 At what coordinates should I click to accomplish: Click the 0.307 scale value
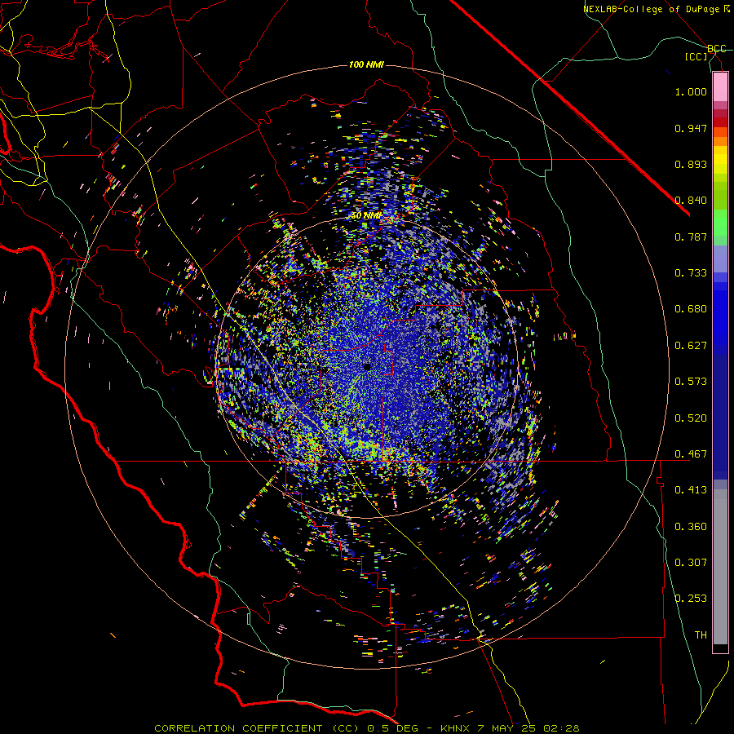click(691, 563)
